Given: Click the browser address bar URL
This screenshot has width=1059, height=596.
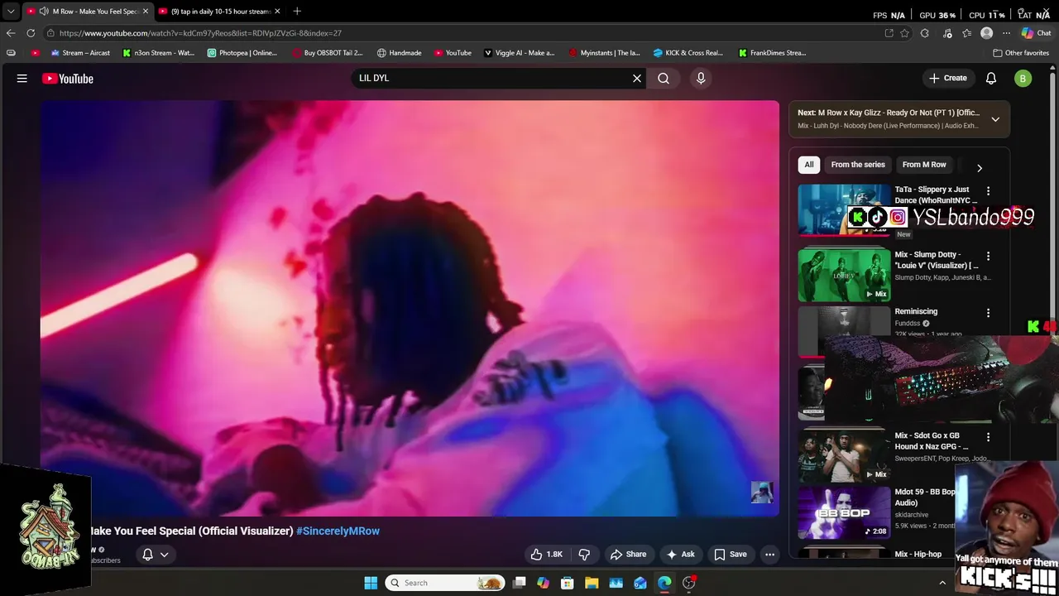Looking at the screenshot, I should click(200, 33).
